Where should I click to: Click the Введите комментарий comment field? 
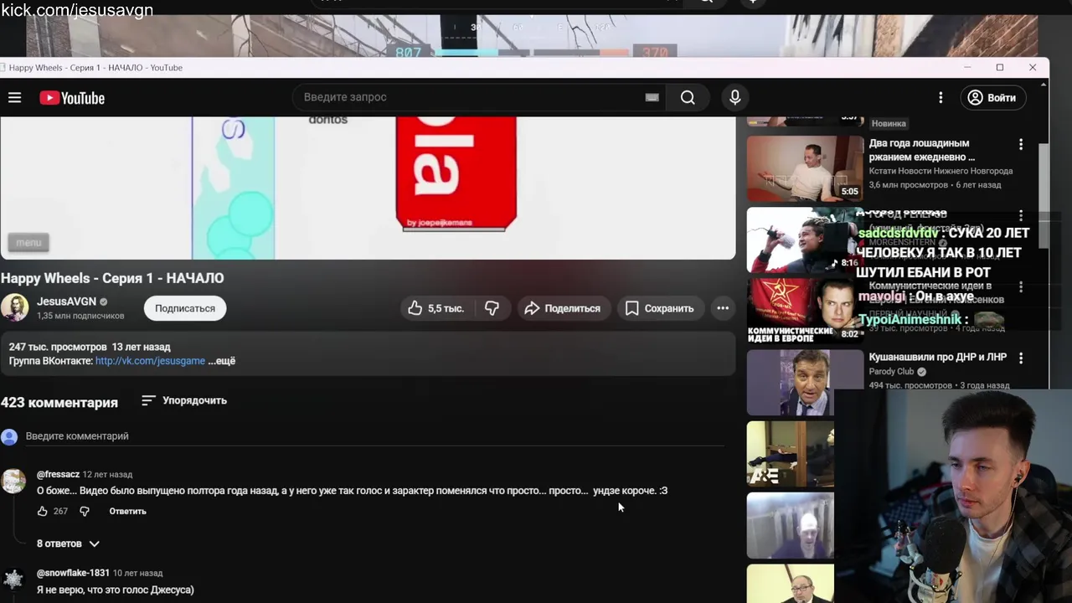(x=374, y=436)
